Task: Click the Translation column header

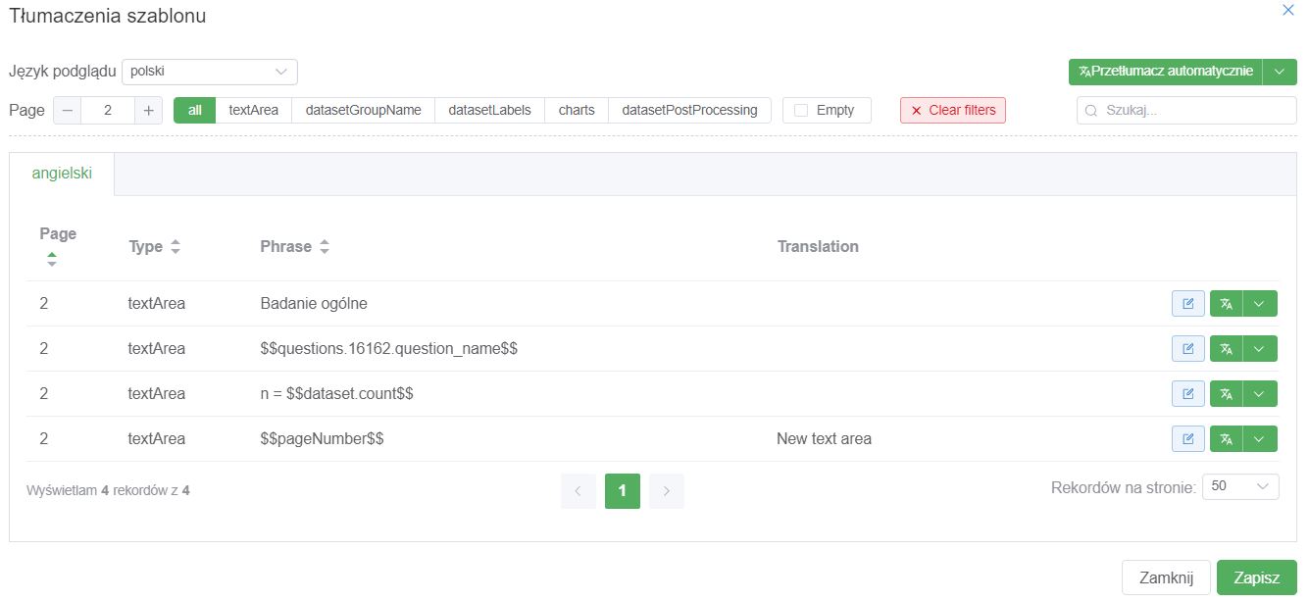Action: 818,247
